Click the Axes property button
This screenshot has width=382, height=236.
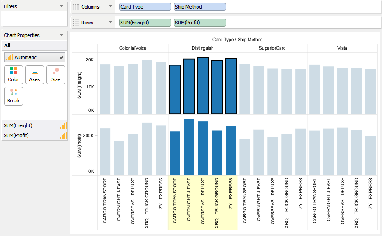pyautogui.click(x=35, y=74)
